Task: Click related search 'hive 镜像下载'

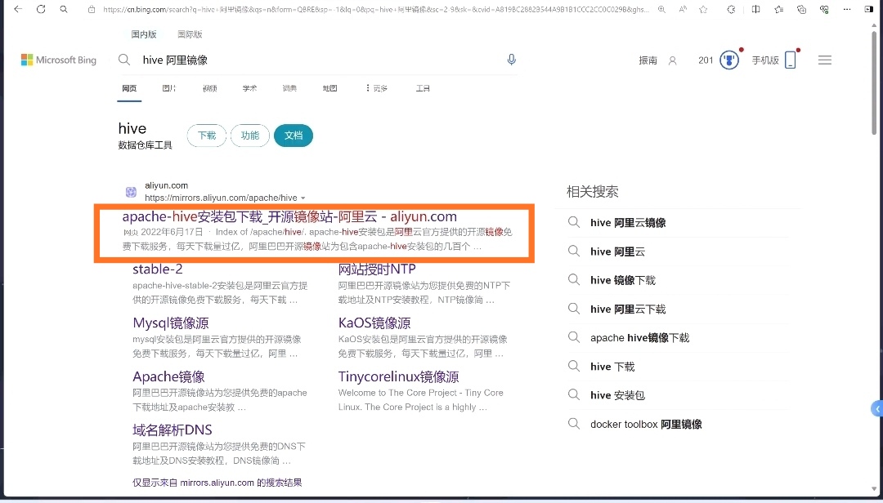Action: pos(623,280)
